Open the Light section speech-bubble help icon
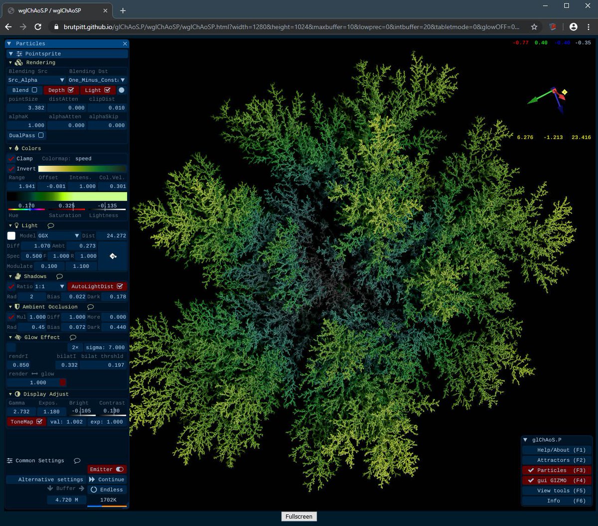 (x=51, y=226)
